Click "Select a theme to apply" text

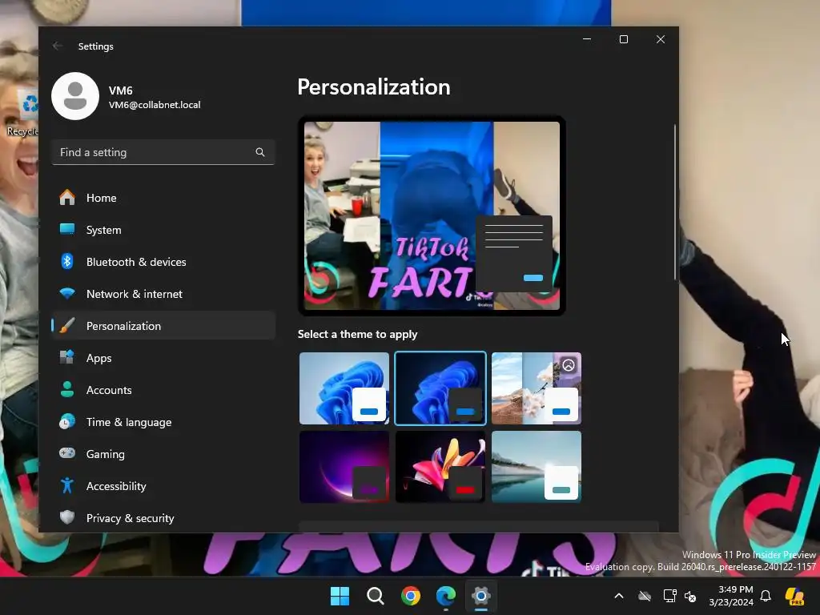point(357,334)
